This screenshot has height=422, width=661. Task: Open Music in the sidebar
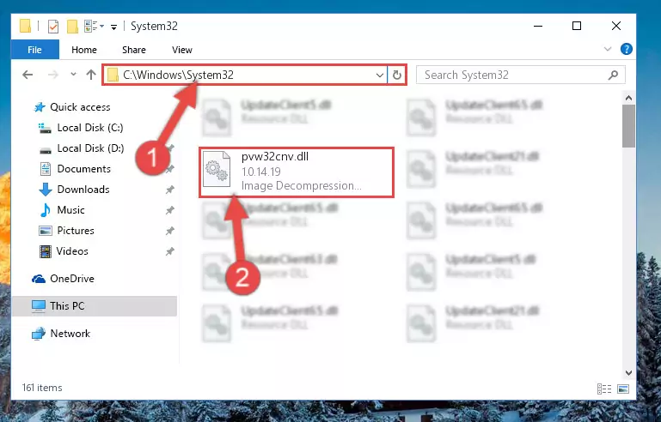[62, 210]
